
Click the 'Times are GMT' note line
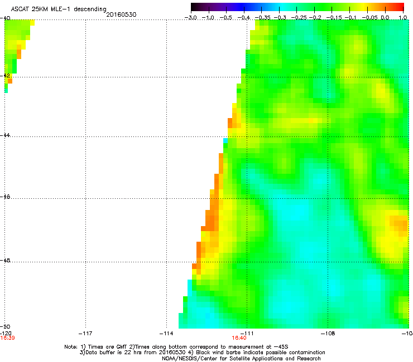coord(176,347)
